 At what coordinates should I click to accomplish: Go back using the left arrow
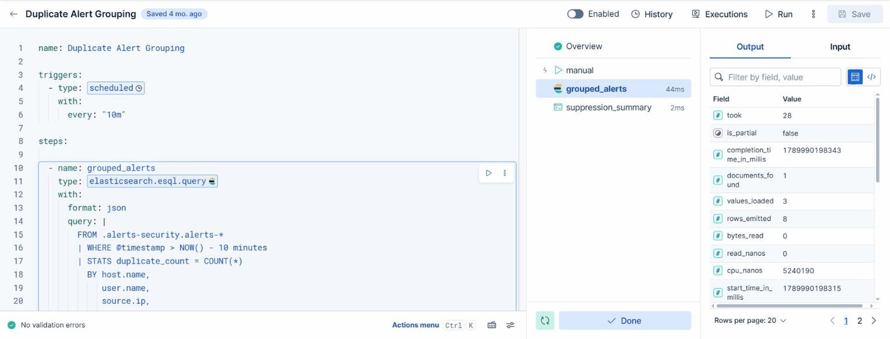pos(13,14)
